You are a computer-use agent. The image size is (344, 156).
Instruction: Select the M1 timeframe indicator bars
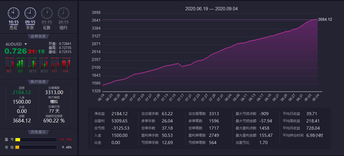click(x=9, y=63)
